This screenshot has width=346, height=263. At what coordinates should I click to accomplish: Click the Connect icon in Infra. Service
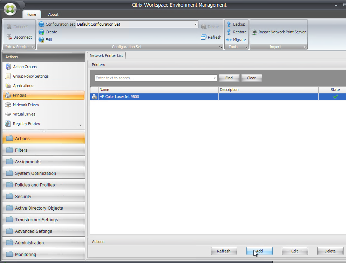coord(9,27)
